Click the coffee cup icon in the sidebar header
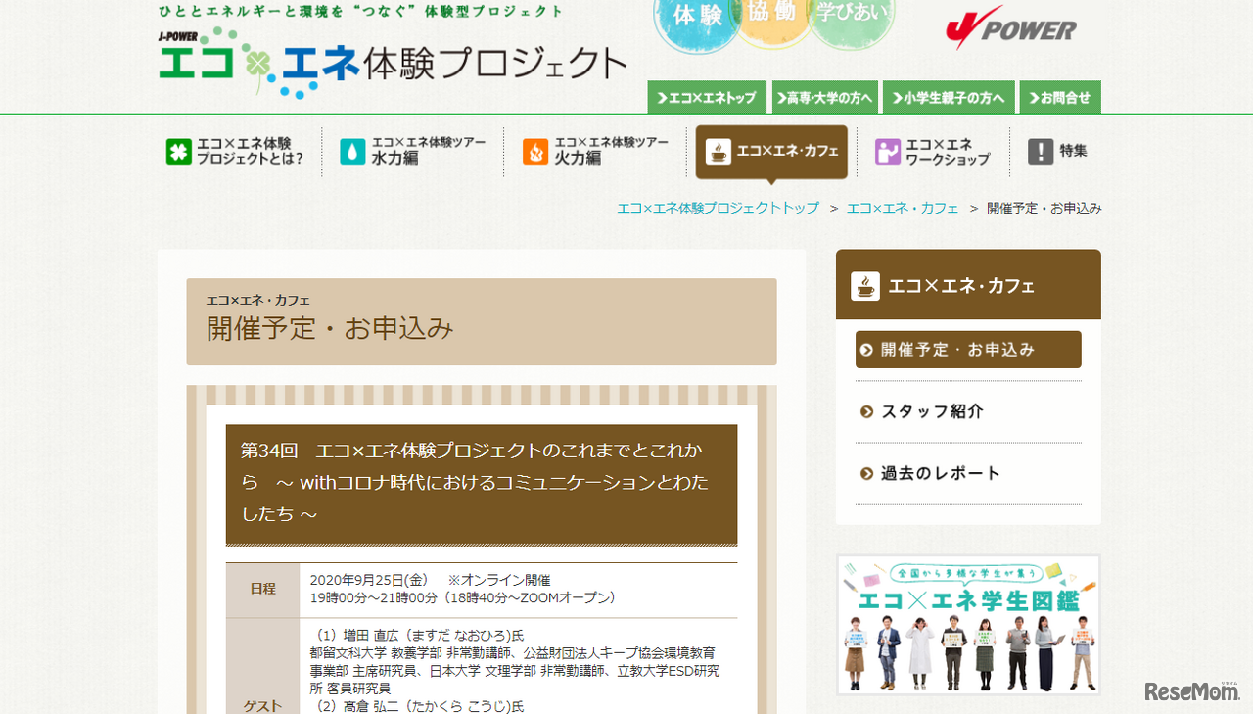 click(865, 283)
